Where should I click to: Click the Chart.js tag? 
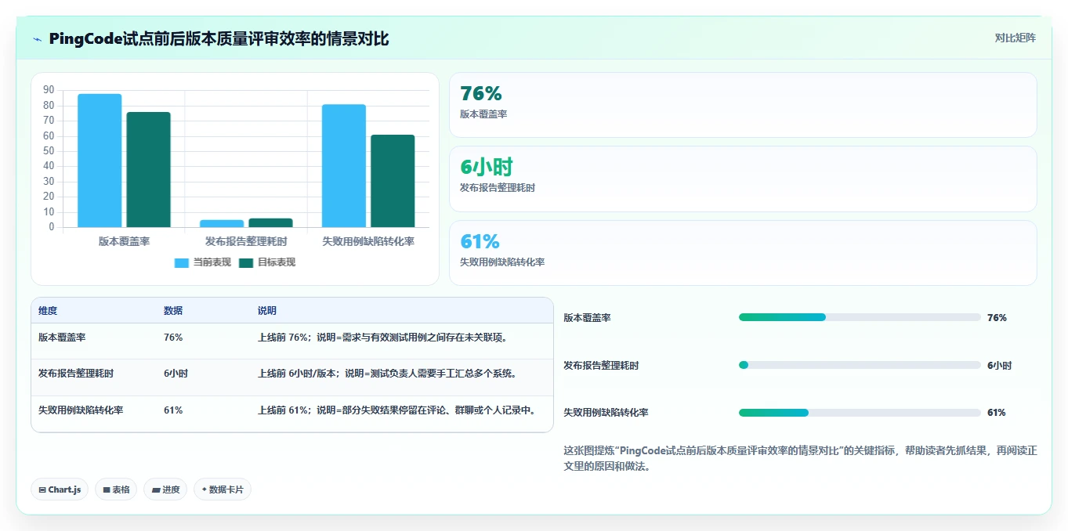click(60, 489)
